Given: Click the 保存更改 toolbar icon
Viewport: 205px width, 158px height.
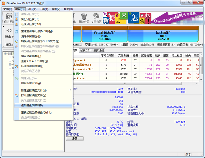Looking at the screenshot, I should point(10,17).
